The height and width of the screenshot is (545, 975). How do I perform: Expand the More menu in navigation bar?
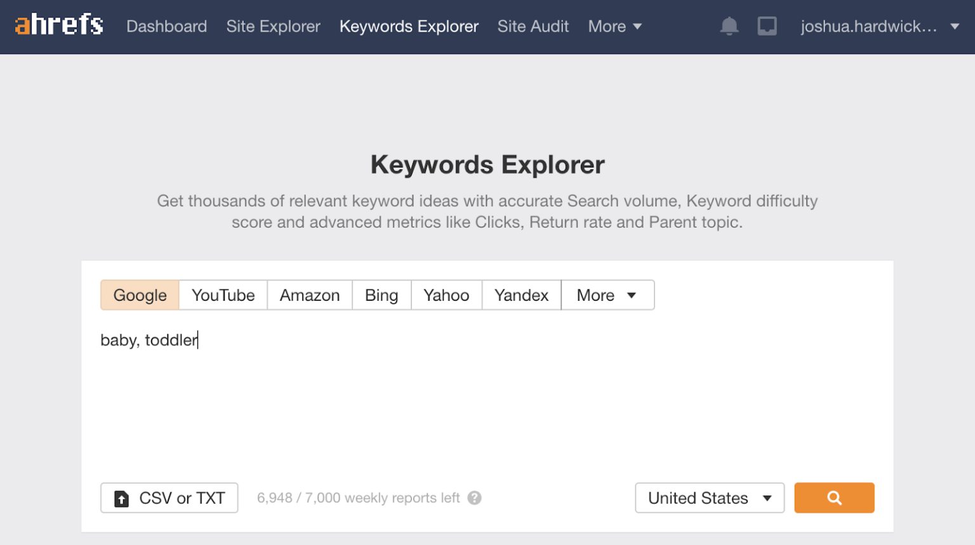[x=613, y=26]
